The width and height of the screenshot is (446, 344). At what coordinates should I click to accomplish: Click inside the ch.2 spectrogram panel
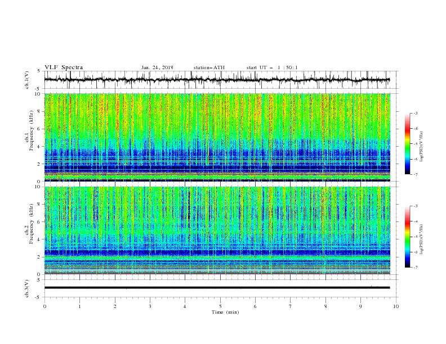pyautogui.click(x=217, y=230)
